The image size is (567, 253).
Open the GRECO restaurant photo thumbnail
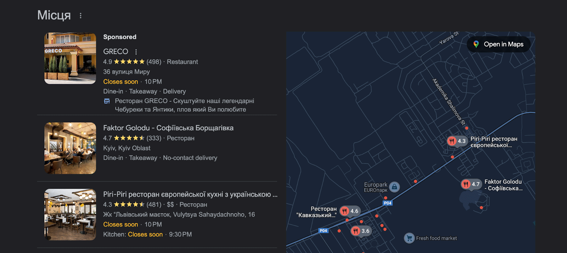click(x=70, y=58)
